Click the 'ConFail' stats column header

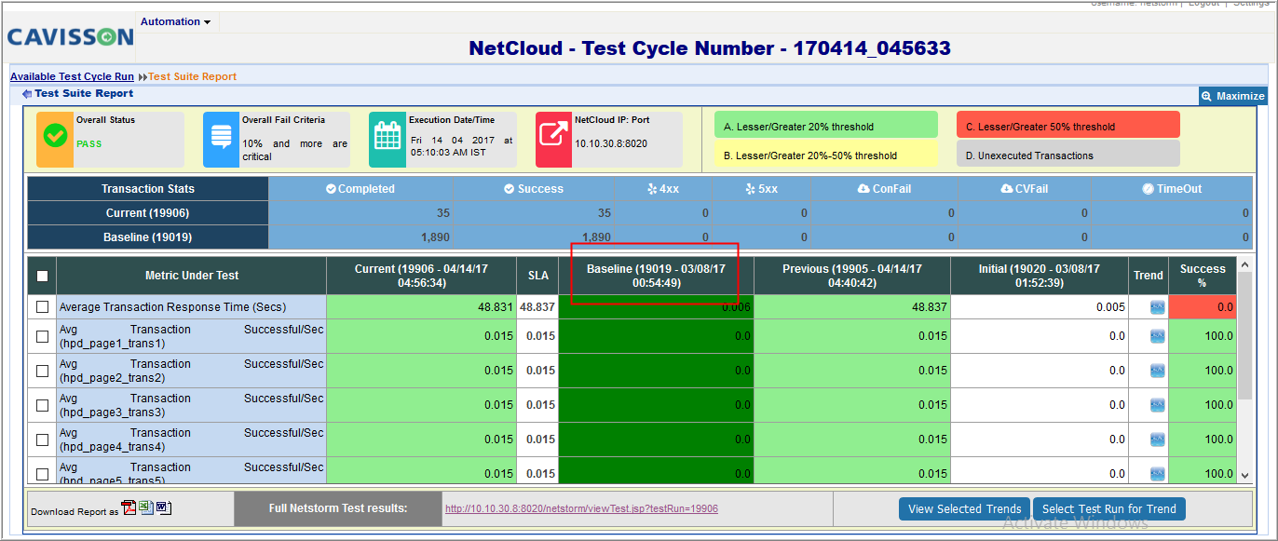coord(885,189)
